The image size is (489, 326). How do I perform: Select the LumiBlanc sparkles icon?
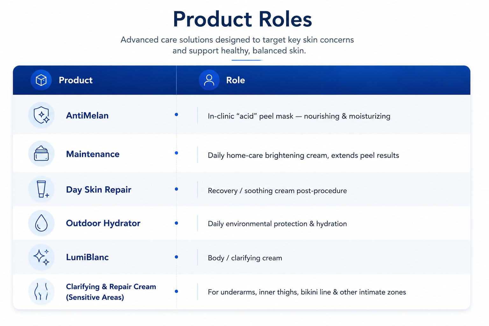pyautogui.click(x=41, y=257)
